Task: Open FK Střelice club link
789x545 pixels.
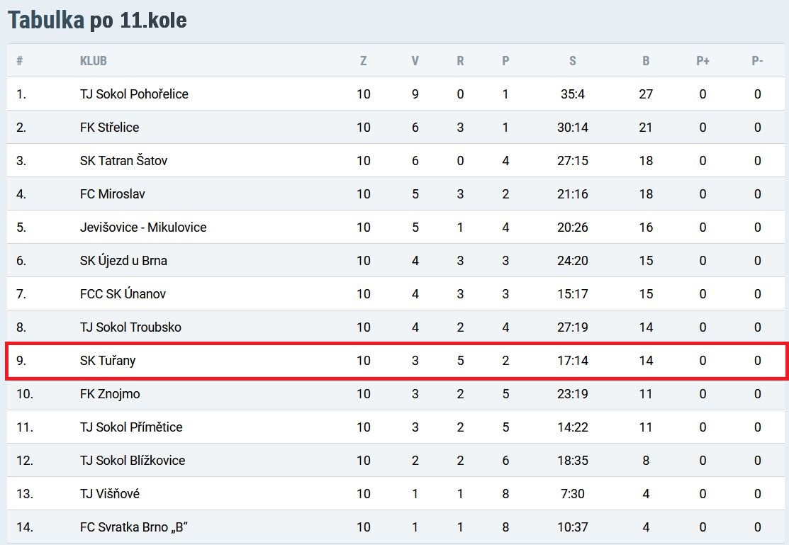Action: point(109,128)
